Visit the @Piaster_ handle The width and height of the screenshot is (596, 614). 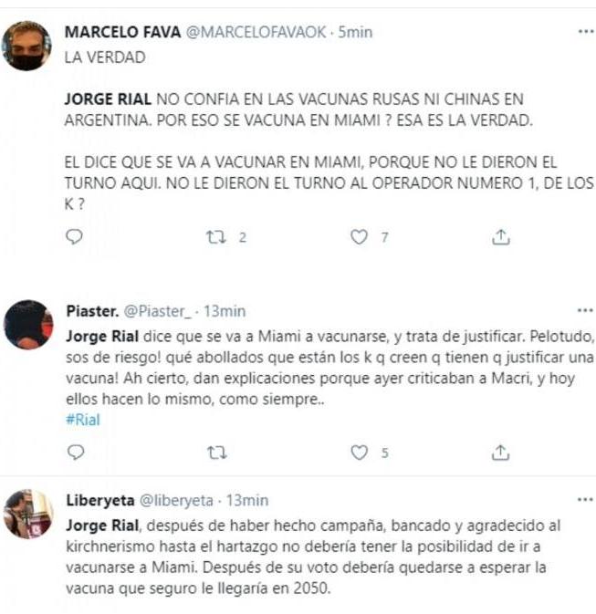point(158,311)
